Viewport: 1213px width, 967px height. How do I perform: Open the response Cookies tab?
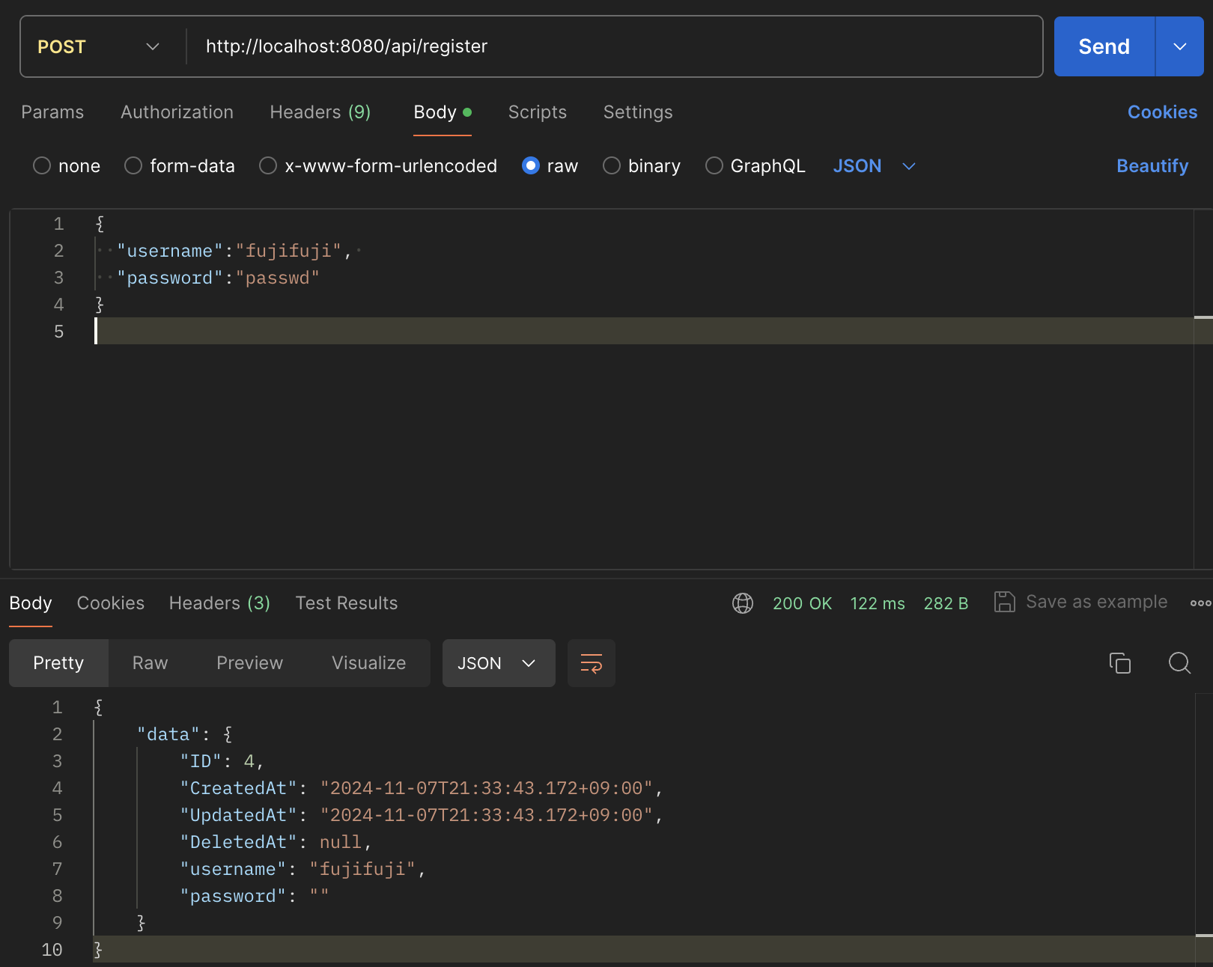click(110, 603)
